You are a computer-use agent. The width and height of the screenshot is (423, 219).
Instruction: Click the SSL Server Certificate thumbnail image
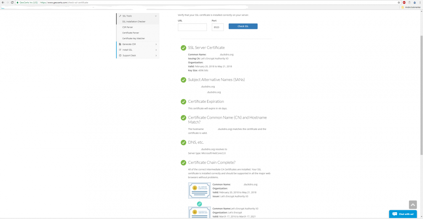coord(200,190)
